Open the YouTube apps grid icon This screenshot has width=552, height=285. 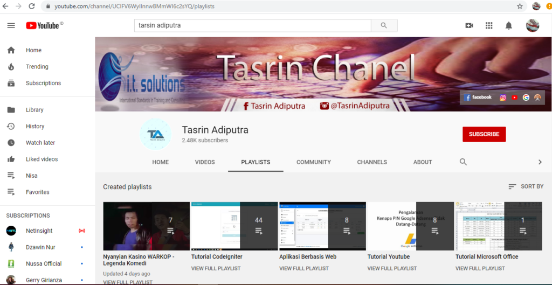pyautogui.click(x=488, y=25)
